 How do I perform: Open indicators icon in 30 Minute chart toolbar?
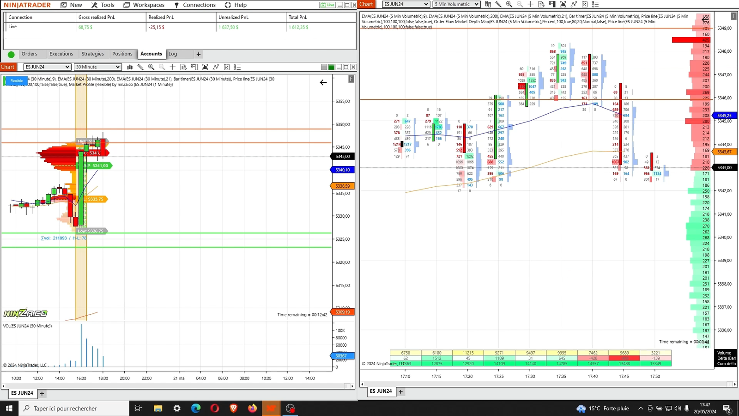(x=205, y=67)
